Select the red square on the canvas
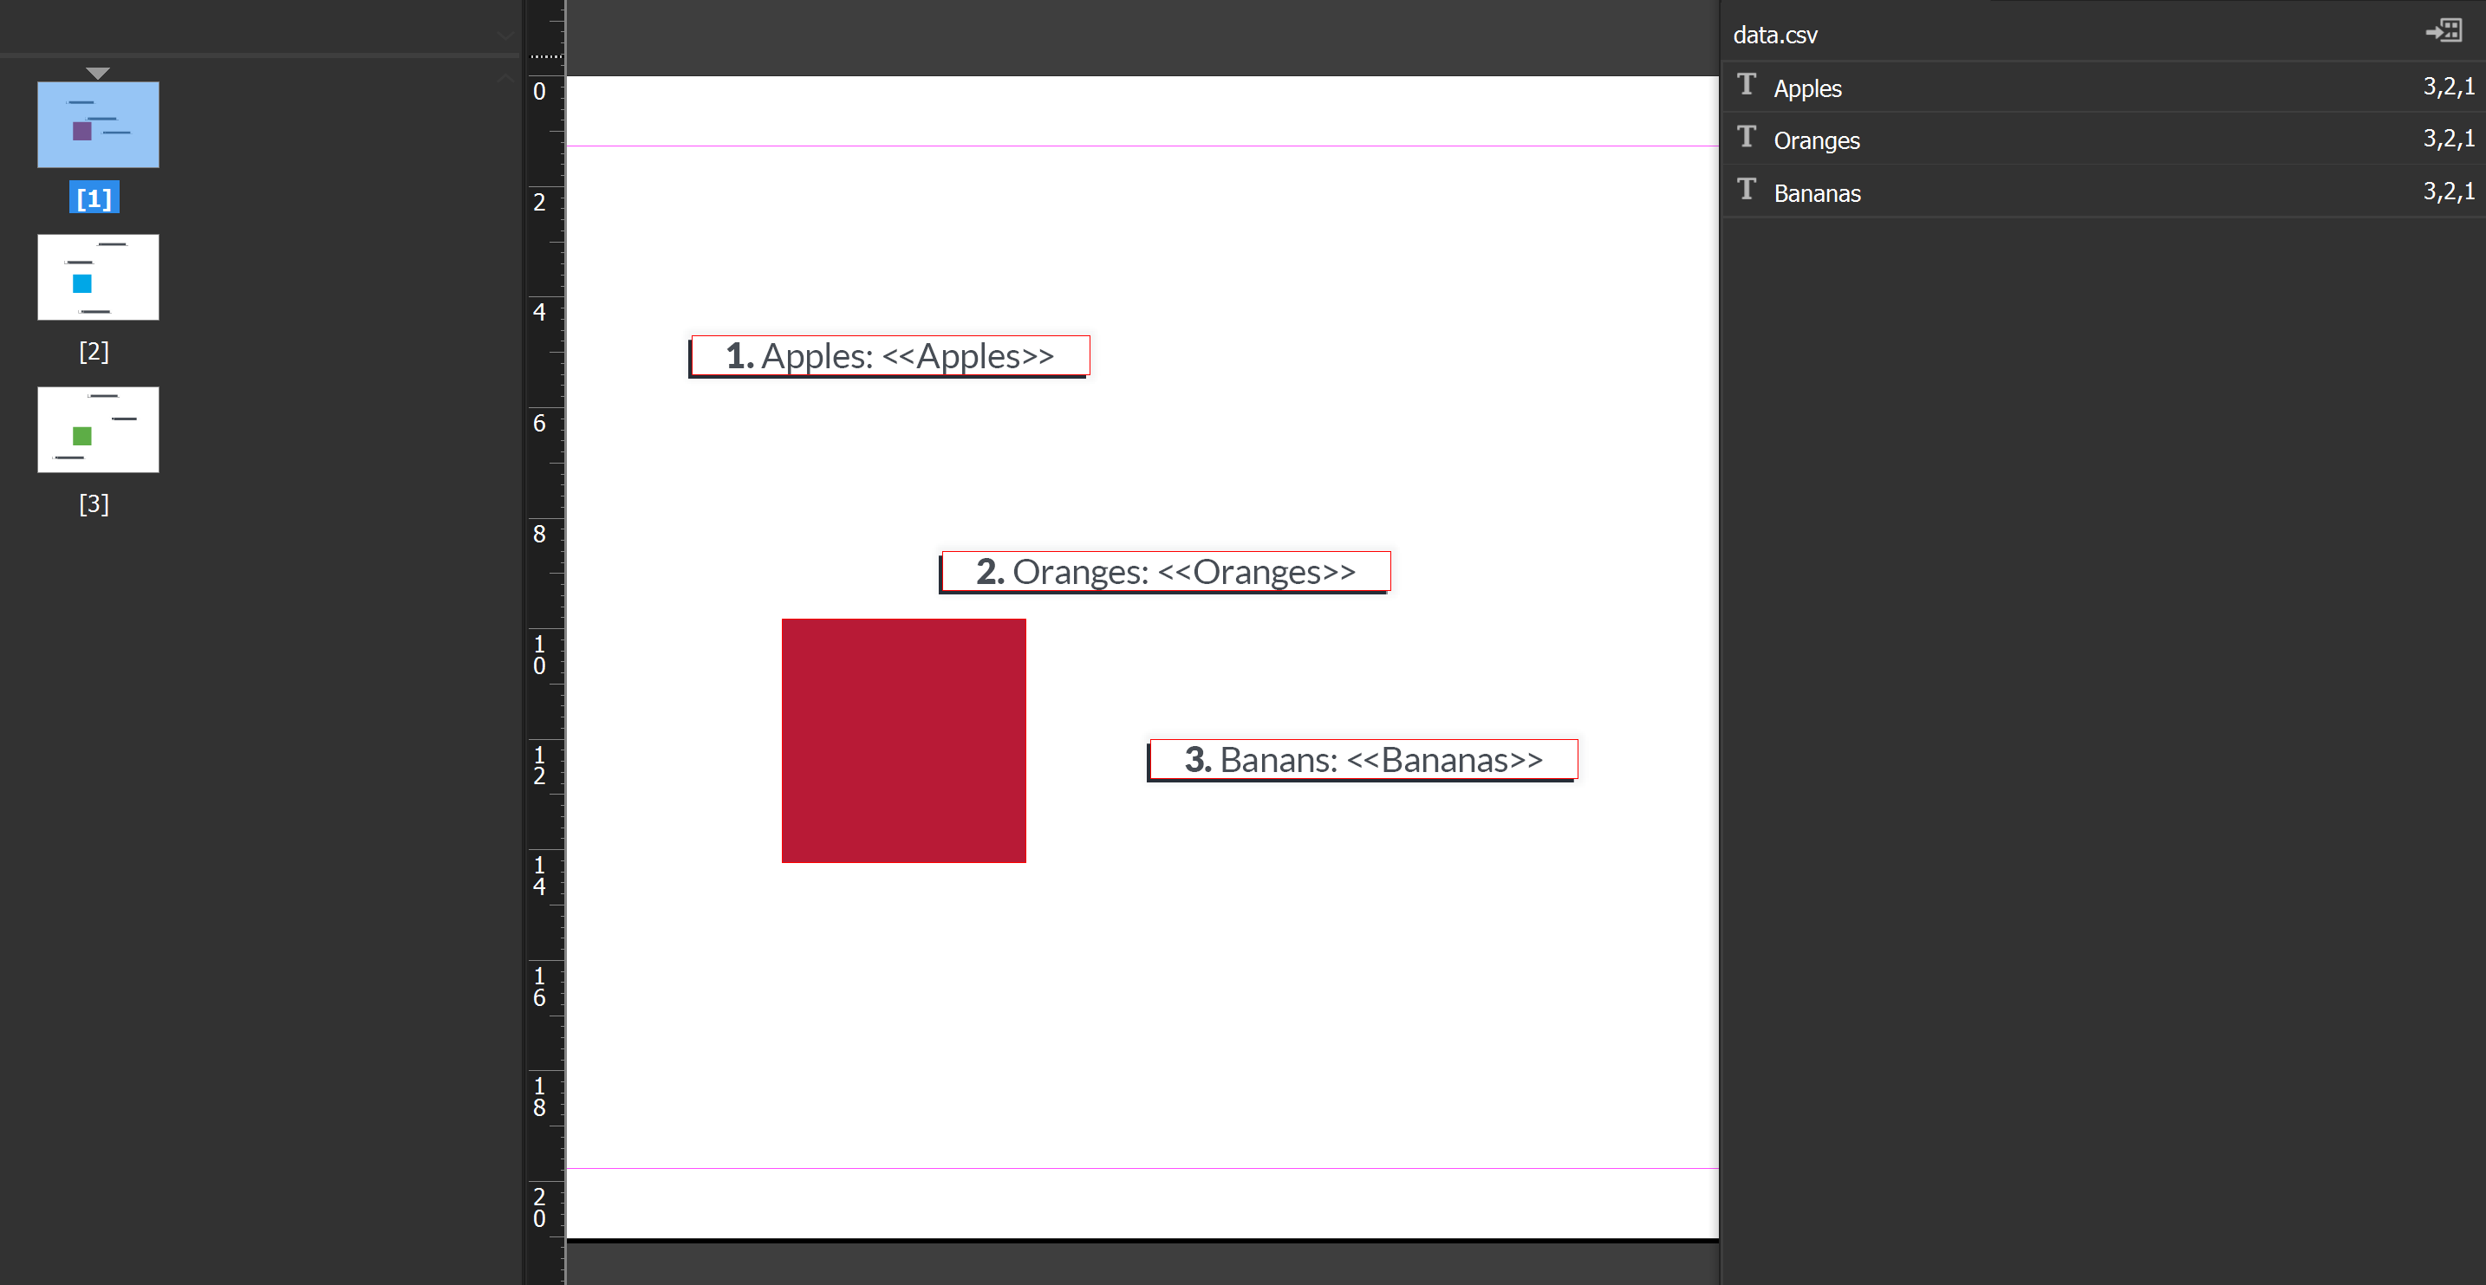2486x1285 pixels. click(903, 740)
